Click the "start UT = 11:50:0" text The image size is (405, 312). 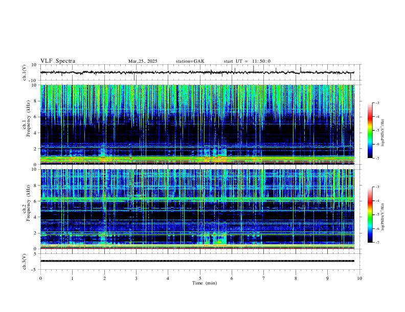click(247, 61)
